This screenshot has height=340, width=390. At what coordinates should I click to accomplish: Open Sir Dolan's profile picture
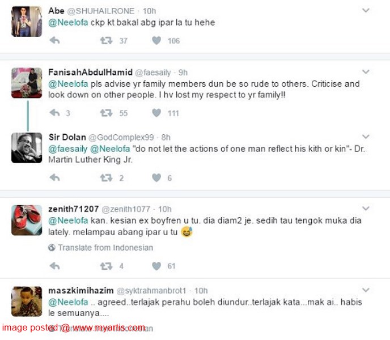(x=27, y=148)
